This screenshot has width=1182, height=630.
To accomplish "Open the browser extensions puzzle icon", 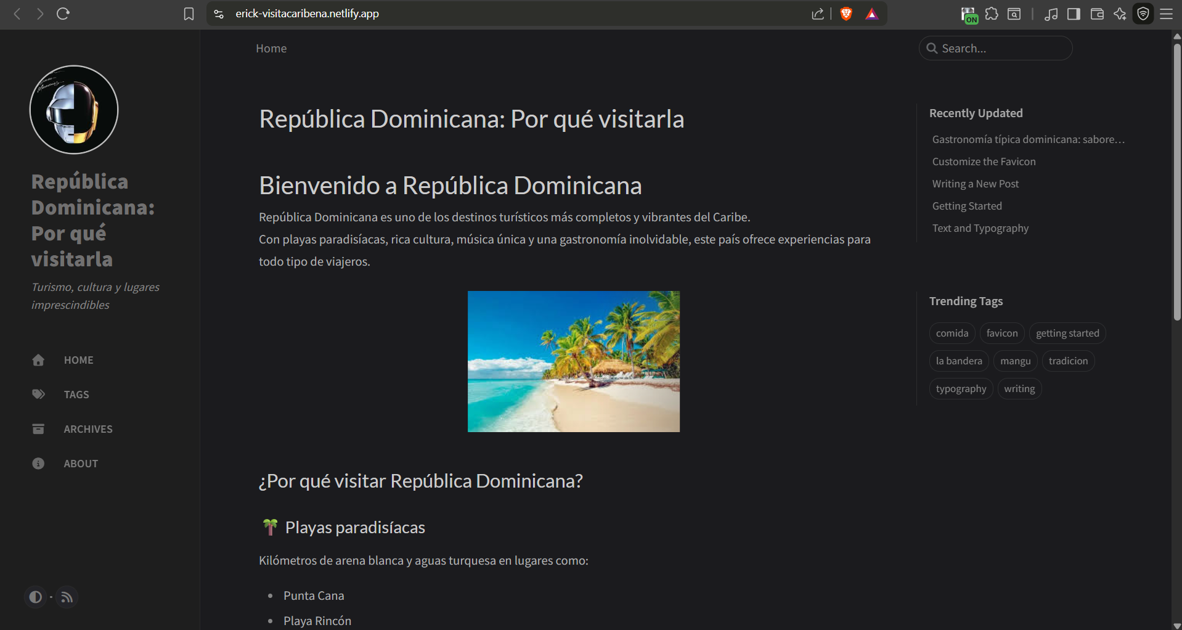I will pyautogui.click(x=992, y=14).
